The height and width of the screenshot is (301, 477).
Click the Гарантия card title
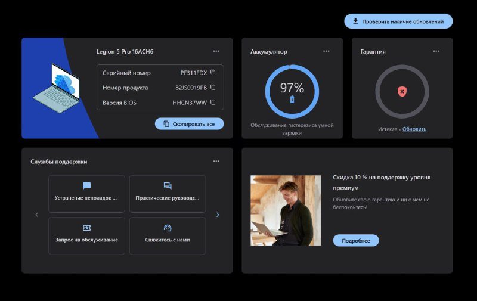(373, 52)
